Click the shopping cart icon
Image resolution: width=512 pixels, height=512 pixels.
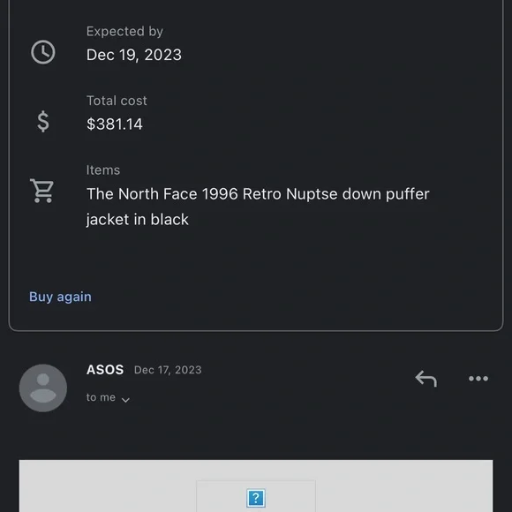point(41,191)
